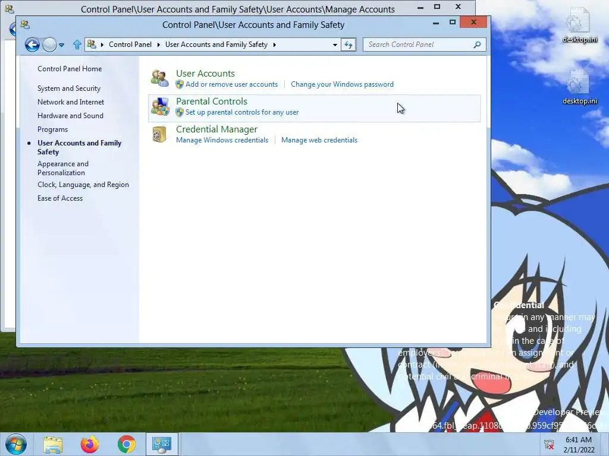Launch File Explorer from taskbar
This screenshot has width=609, height=456.
click(53, 445)
